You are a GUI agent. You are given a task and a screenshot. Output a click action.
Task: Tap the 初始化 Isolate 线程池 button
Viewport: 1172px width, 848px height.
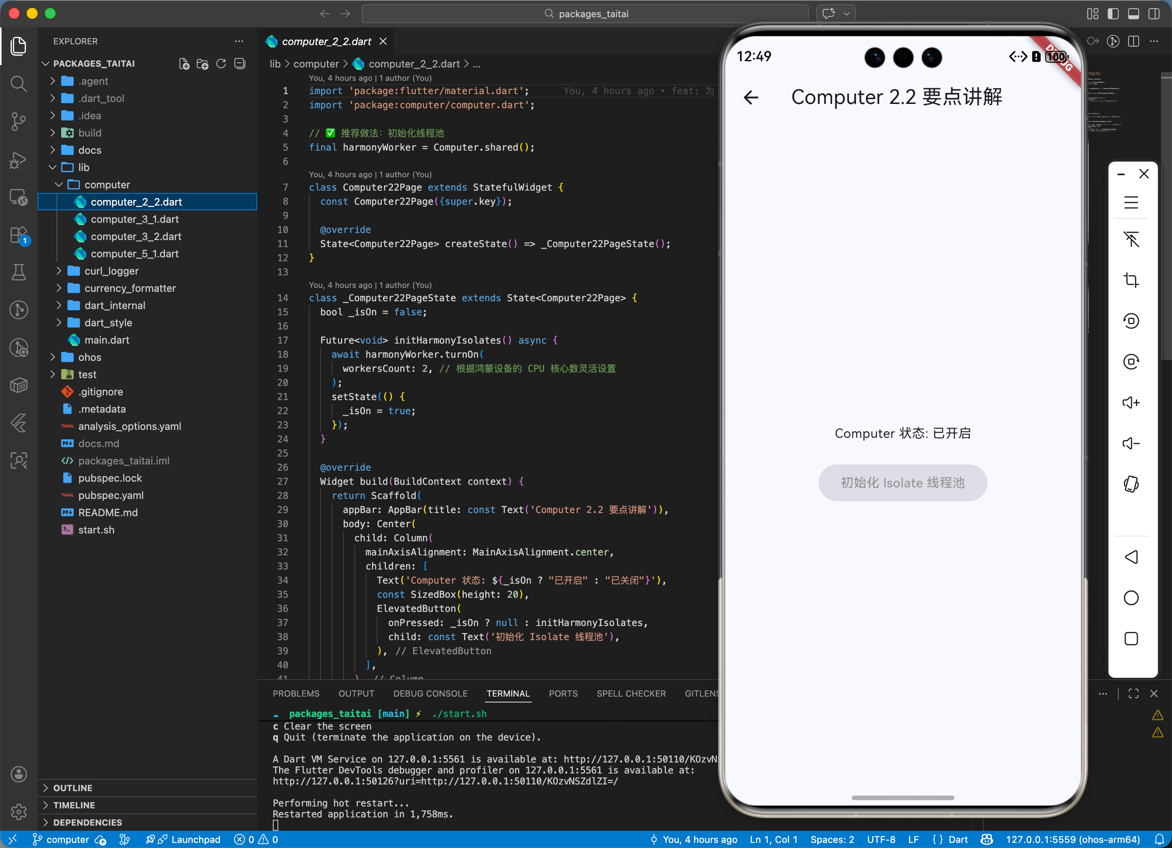coord(902,482)
